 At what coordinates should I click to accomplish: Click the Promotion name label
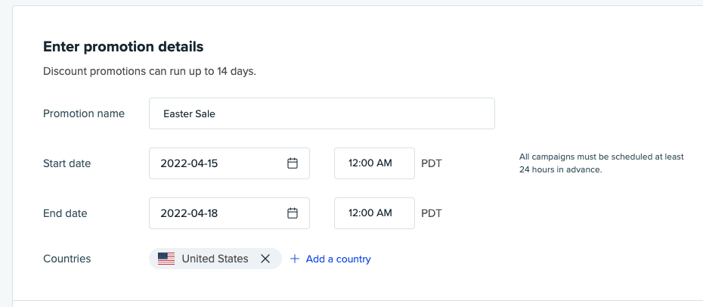(84, 113)
